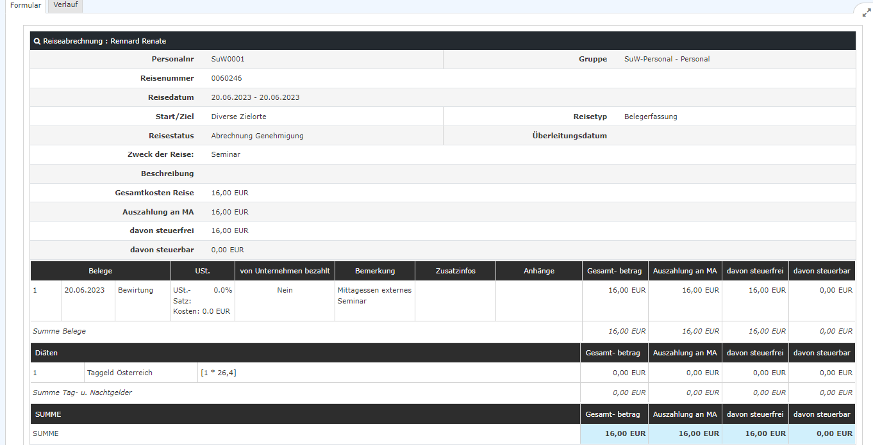This screenshot has width=873, height=445.
Task: Click the Diverse Zielorte value
Action: coord(238,117)
